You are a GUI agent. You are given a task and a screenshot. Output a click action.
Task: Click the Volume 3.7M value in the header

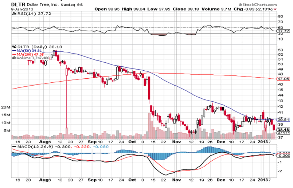pos(216,9)
